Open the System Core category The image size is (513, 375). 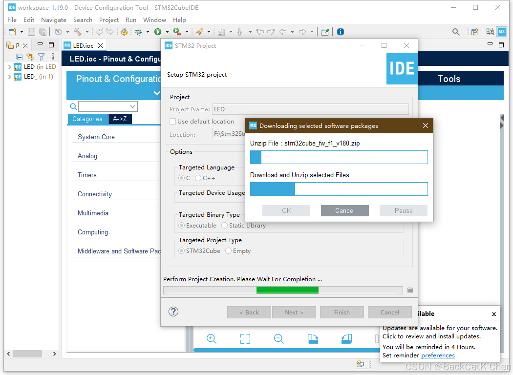[x=96, y=137]
